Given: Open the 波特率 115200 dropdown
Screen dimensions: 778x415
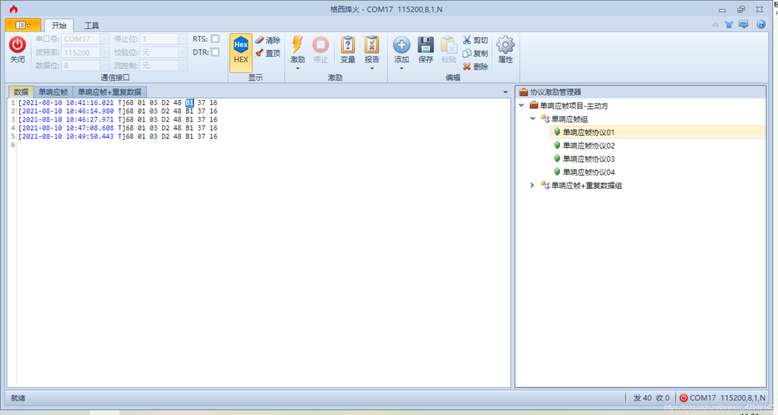Looking at the screenshot, I should point(104,52).
